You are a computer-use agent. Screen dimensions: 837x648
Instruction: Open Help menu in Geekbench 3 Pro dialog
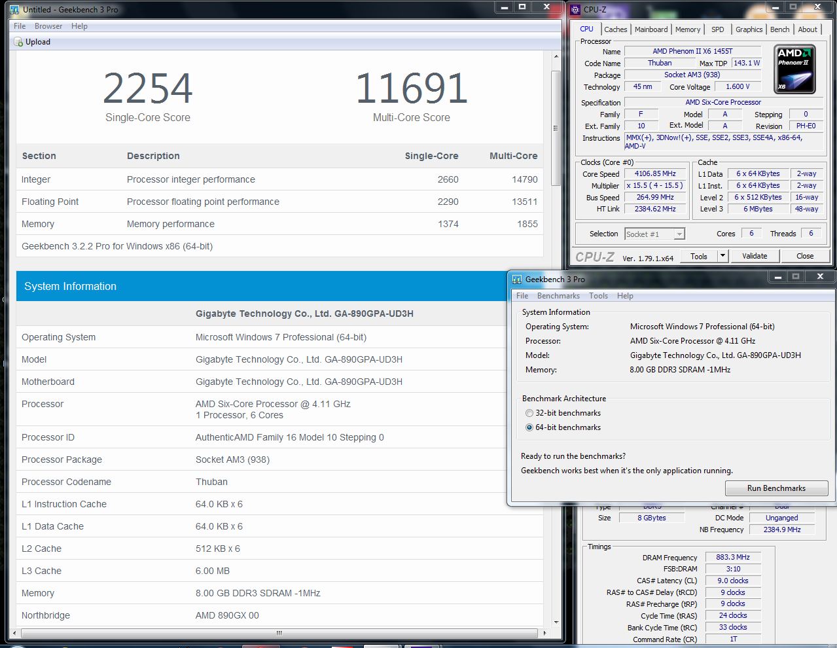click(625, 296)
